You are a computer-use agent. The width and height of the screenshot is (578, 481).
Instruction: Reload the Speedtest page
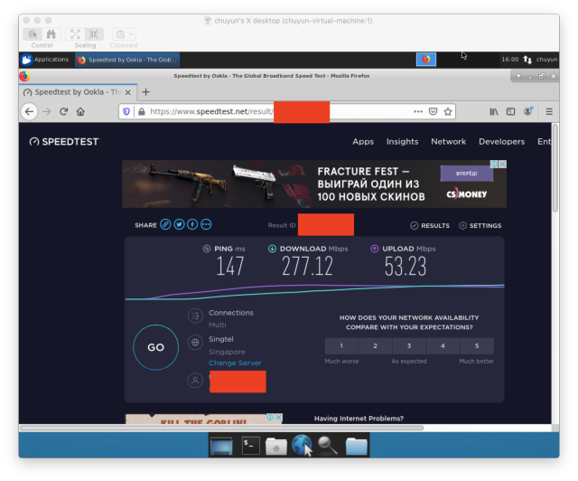[x=63, y=111]
